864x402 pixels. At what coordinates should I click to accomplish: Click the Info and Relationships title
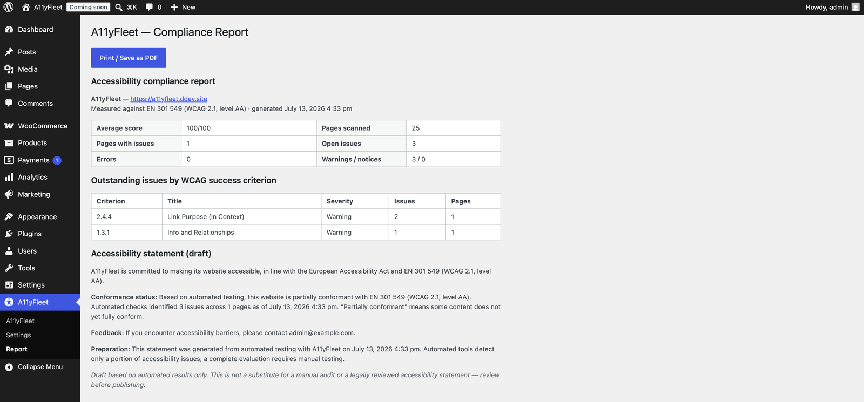(x=201, y=233)
